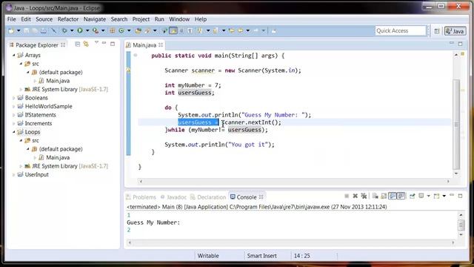Click the Remove Launch X icon

(x=355, y=196)
